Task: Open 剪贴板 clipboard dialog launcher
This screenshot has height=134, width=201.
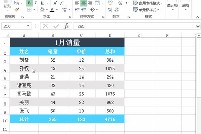Action: (23, 17)
